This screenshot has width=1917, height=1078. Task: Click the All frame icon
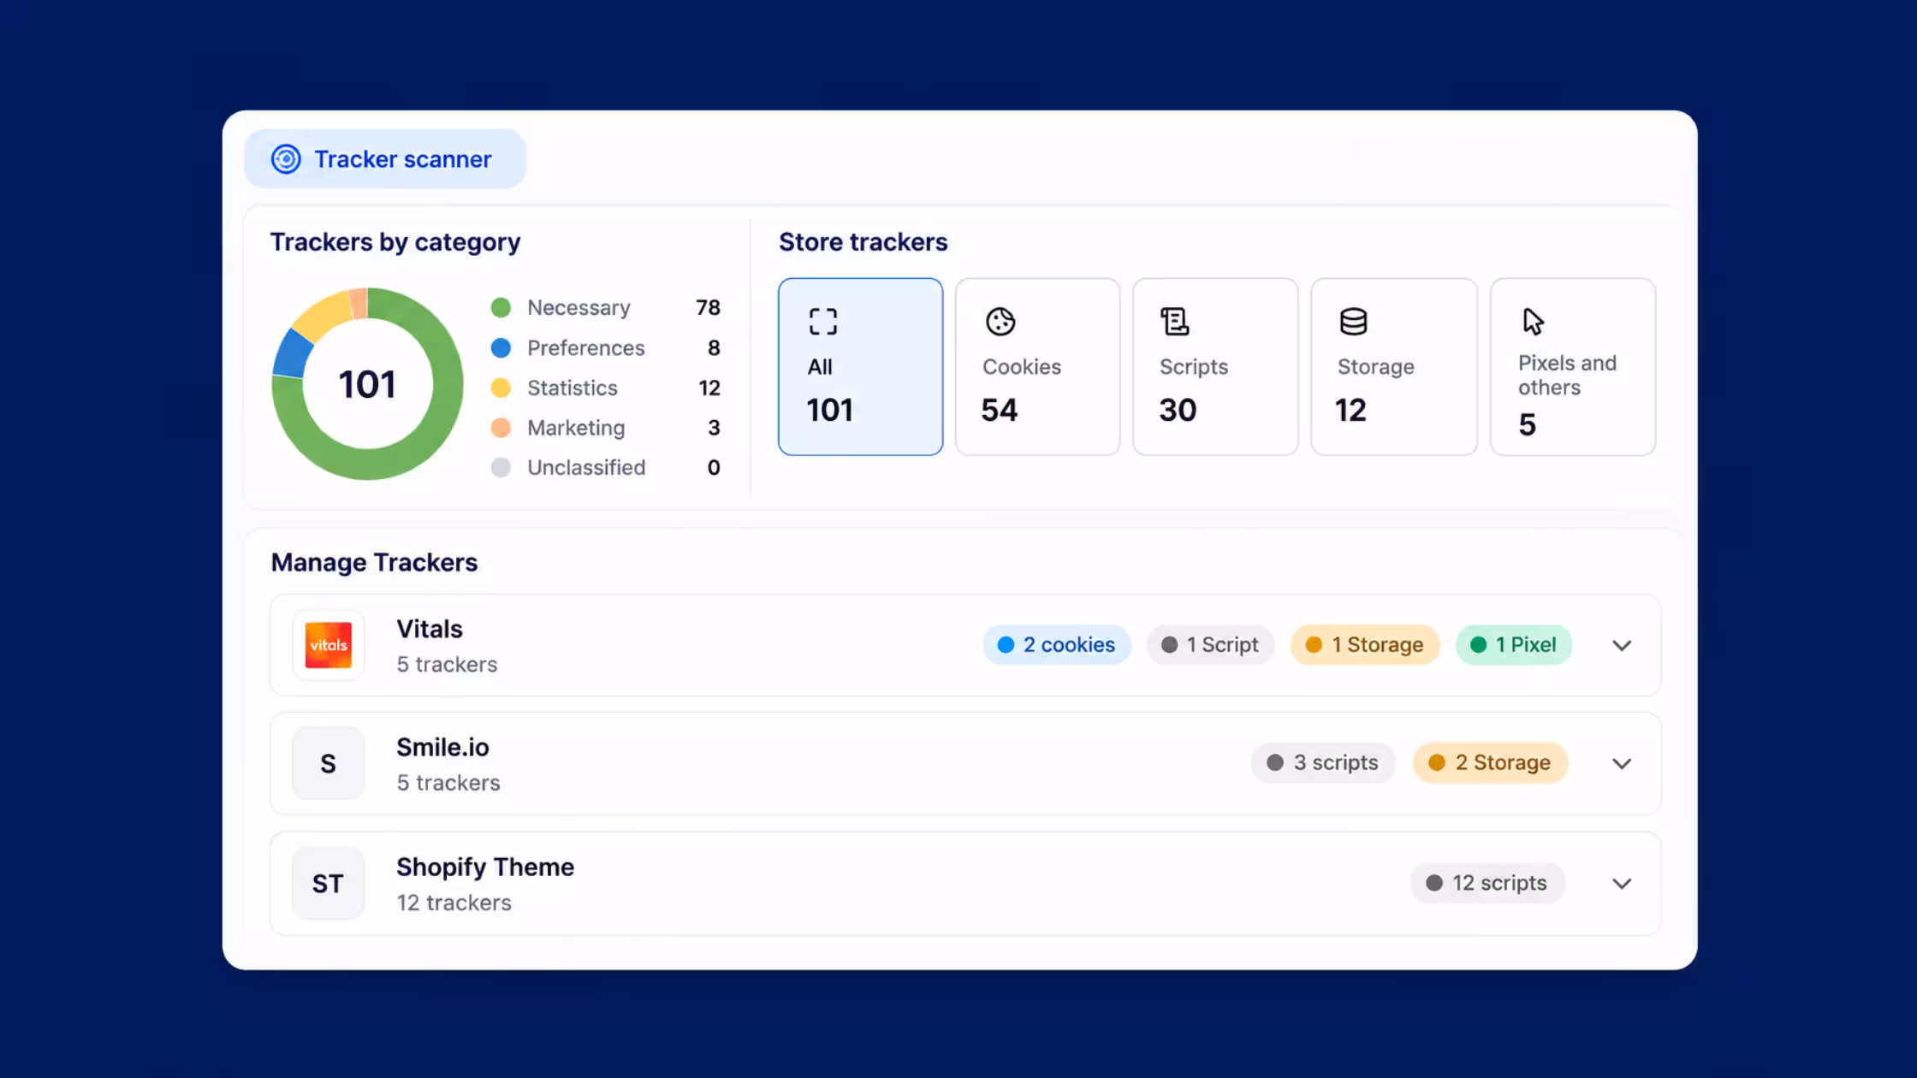(x=823, y=322)
